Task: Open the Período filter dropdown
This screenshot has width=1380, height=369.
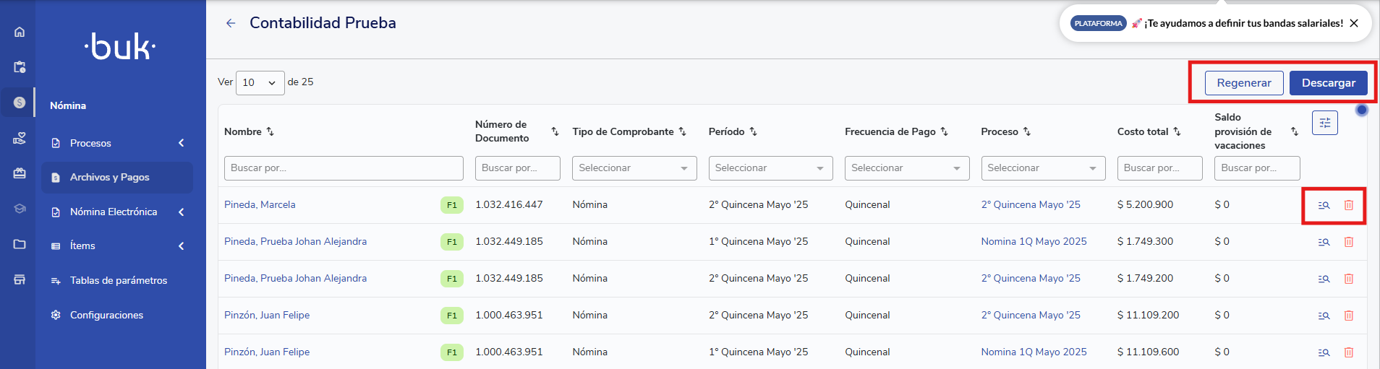Action: (x=770, y=168)
